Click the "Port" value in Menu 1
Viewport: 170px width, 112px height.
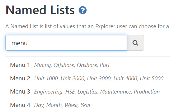105,65
